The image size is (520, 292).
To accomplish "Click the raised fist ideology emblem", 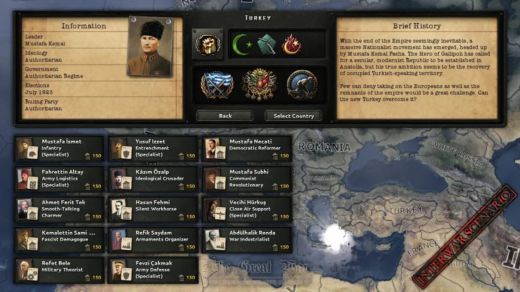I will click(x=208, y=44).
